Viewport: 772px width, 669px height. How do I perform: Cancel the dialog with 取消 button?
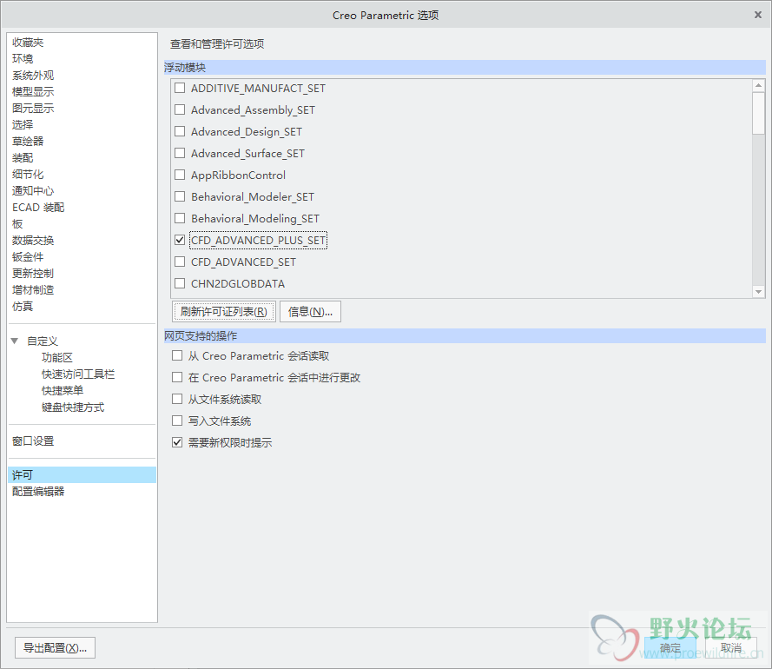click(x=730, y=648)
